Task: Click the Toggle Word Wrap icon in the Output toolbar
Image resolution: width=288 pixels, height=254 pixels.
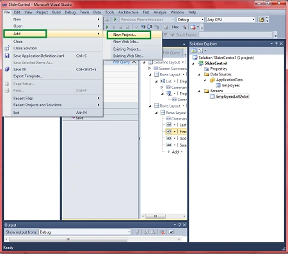Action: tap(171, 232)
